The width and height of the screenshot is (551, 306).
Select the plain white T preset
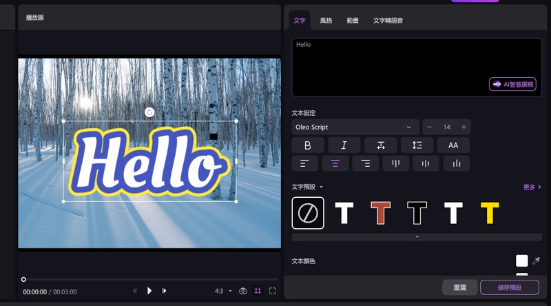tap(344, 213)
